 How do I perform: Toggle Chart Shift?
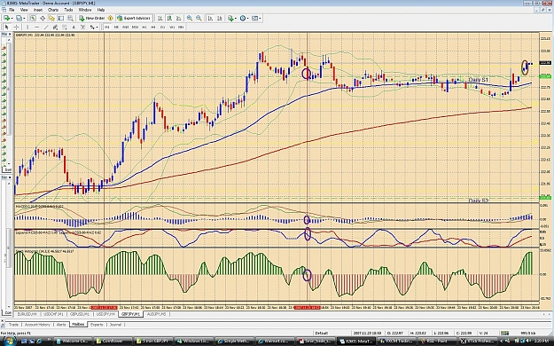pos(220,18)
